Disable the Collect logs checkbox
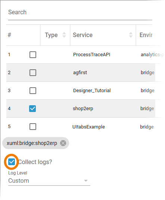The width and height of the screenshot is (165, 200). [12, 162]
